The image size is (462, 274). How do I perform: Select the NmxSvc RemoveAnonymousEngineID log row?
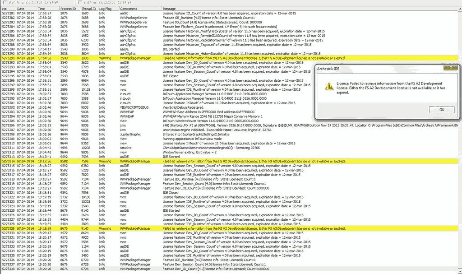pos(180,148)
